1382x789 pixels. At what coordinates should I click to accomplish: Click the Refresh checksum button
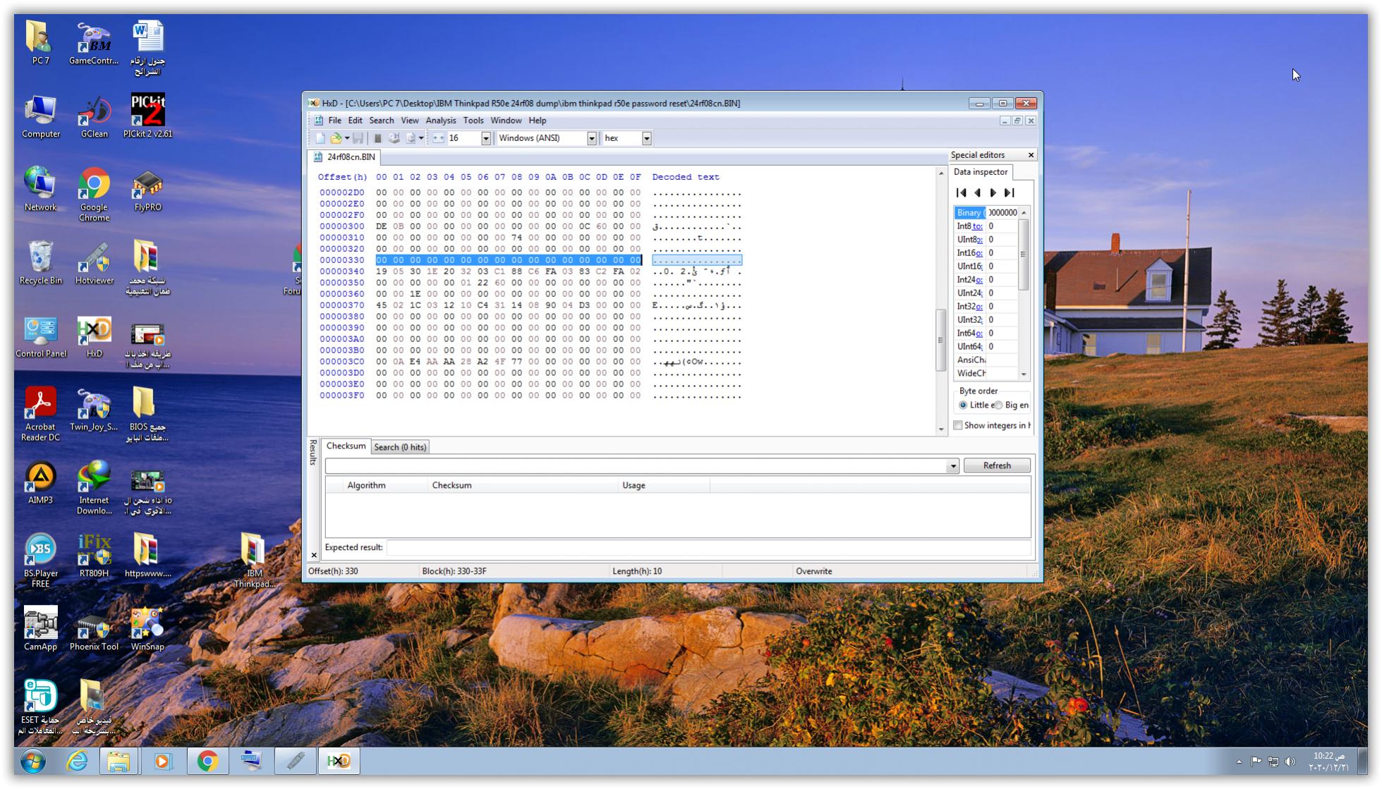point(996,465)
